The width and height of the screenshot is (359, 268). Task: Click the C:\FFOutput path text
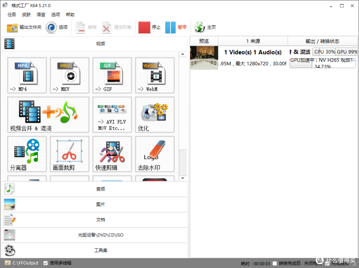coord(25,263)
